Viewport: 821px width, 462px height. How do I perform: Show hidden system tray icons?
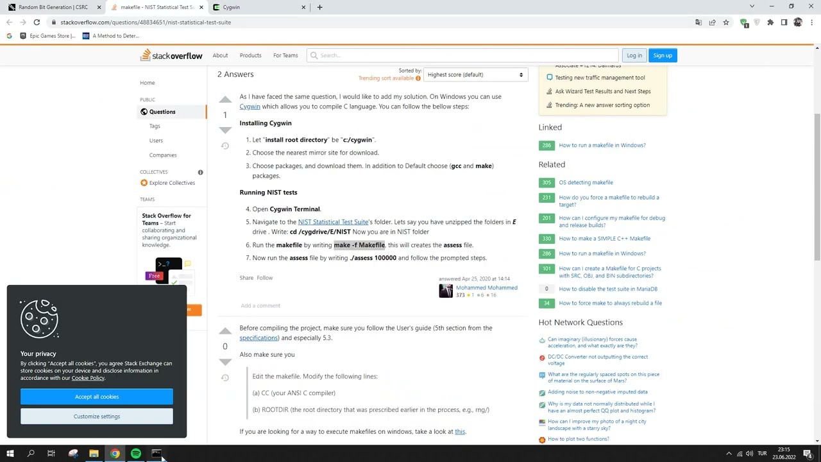(x=729, y=454)
